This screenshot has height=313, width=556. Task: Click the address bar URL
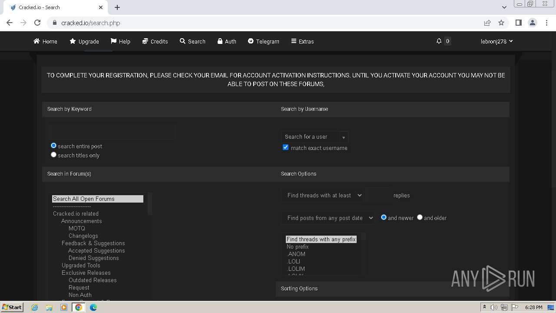[x=90, y=23]
